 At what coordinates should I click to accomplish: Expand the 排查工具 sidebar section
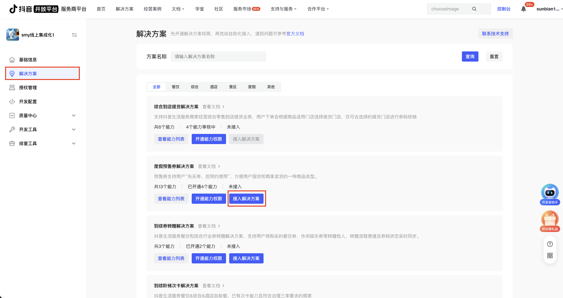[x=74, y=143]
